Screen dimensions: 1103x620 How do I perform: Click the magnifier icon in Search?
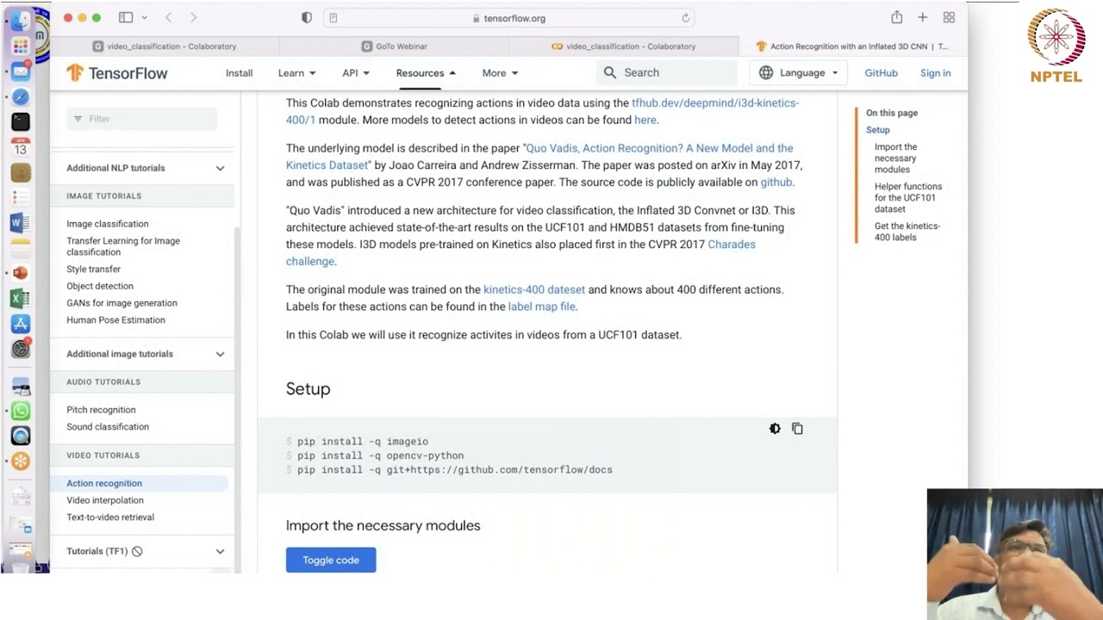click(610, 73)
